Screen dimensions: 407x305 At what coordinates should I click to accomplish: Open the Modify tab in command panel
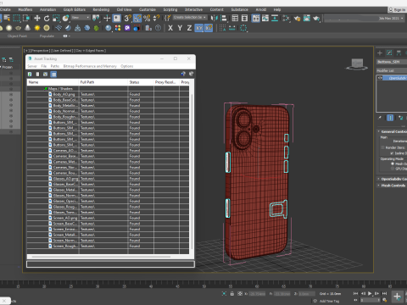[389, 53]
